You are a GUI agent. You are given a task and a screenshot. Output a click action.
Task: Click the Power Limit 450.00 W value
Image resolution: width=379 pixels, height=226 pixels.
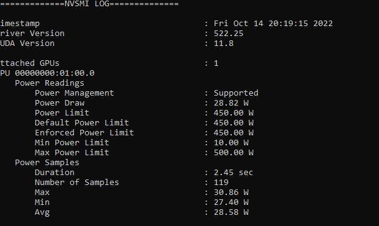click(x=234, y=113)
